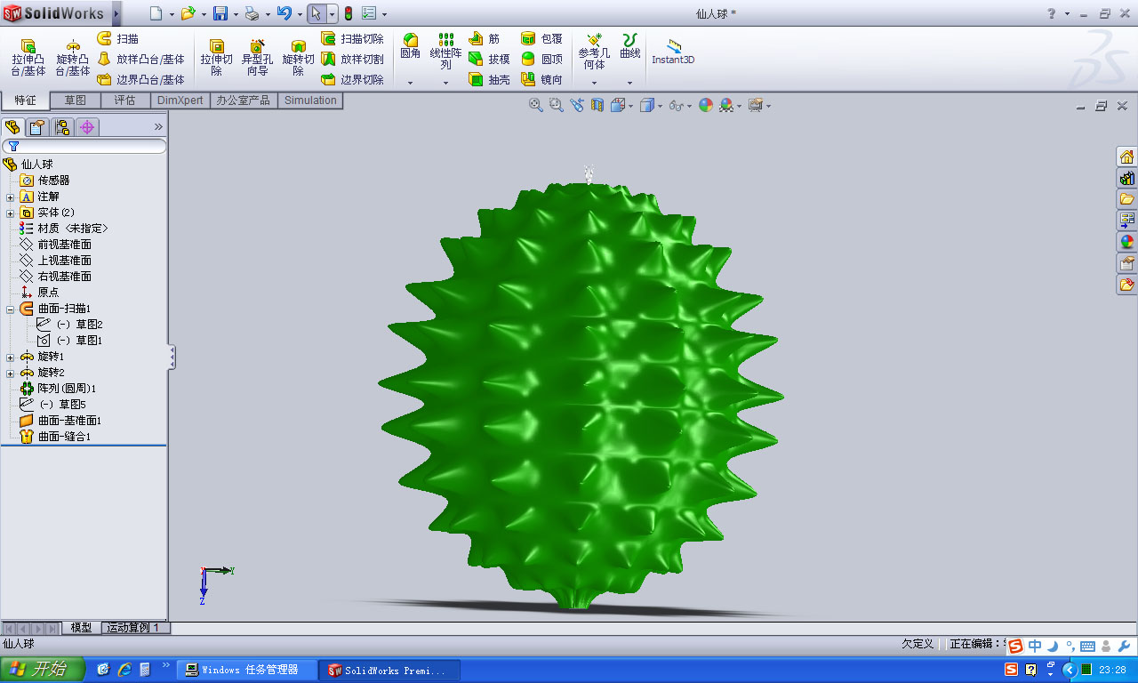
Task: Activate the zoom to area tool
Action: [x=557, y=105]
